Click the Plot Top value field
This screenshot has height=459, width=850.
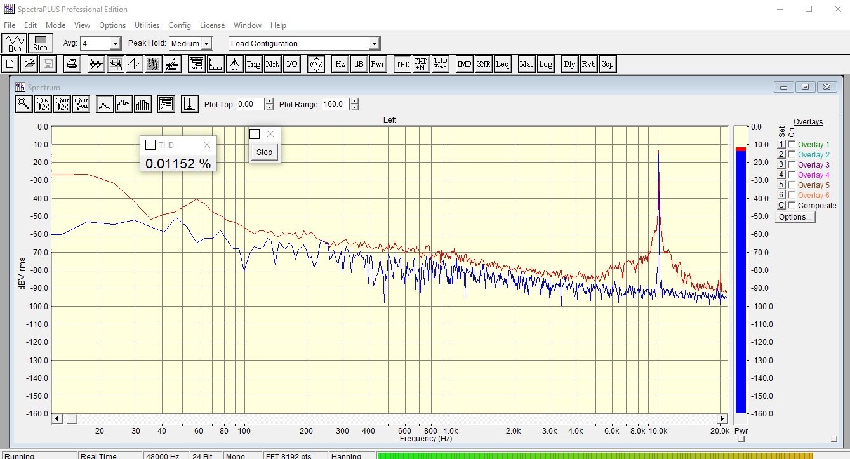point(250,104)
